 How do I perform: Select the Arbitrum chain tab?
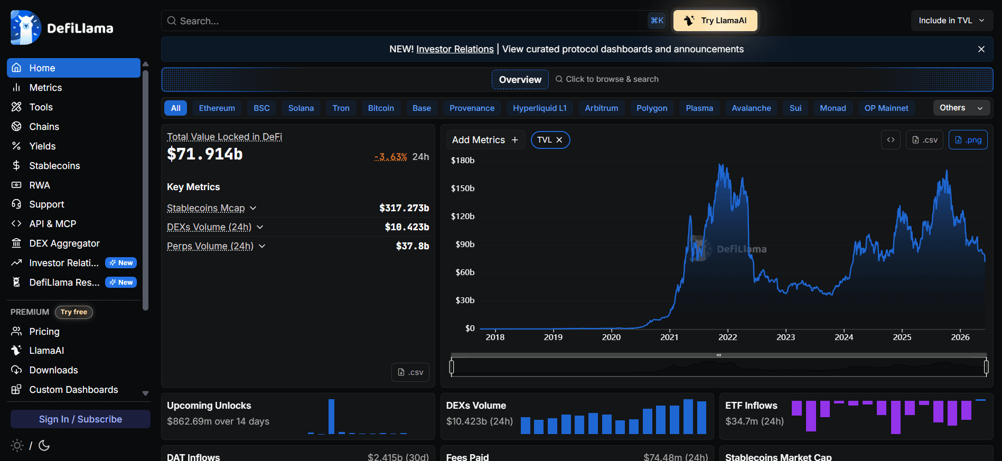(x=602, y=108)
